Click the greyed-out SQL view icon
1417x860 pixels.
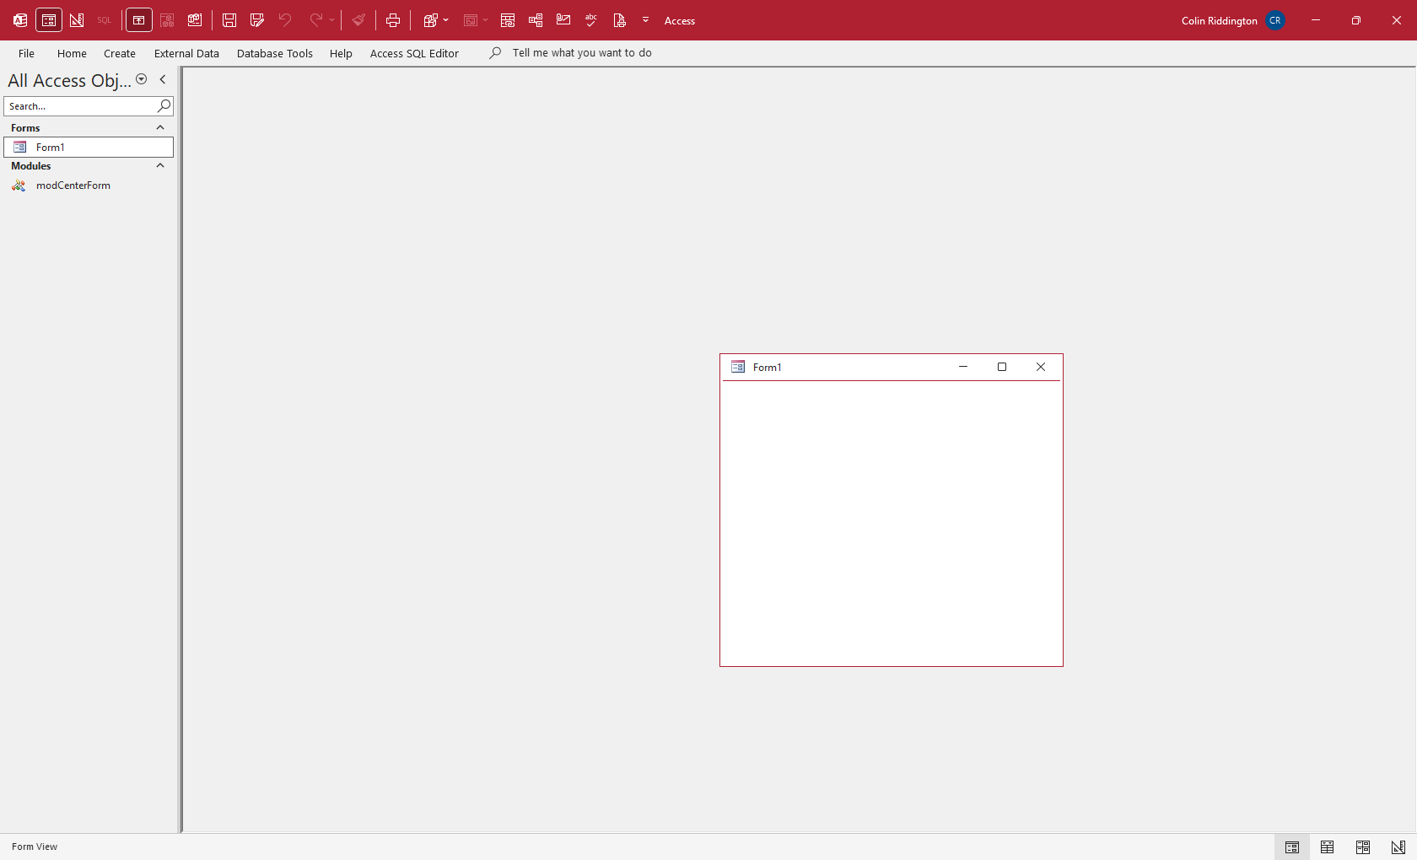click(x=105, y=20)
